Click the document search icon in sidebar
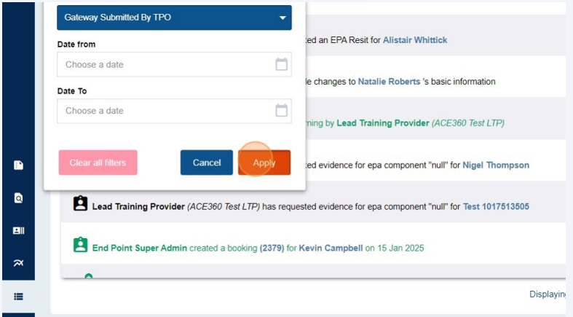 18,197
